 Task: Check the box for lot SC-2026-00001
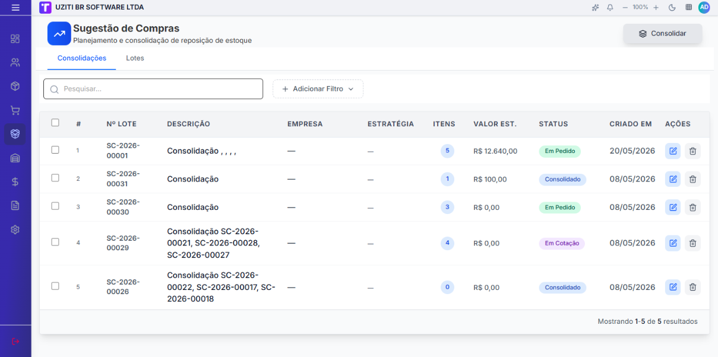[x=55, y=150]
